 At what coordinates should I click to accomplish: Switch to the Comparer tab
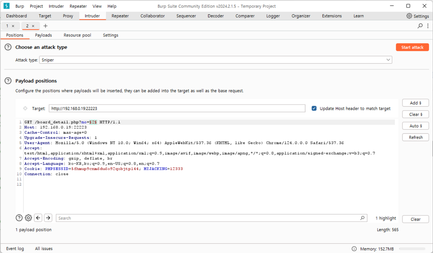245,16
